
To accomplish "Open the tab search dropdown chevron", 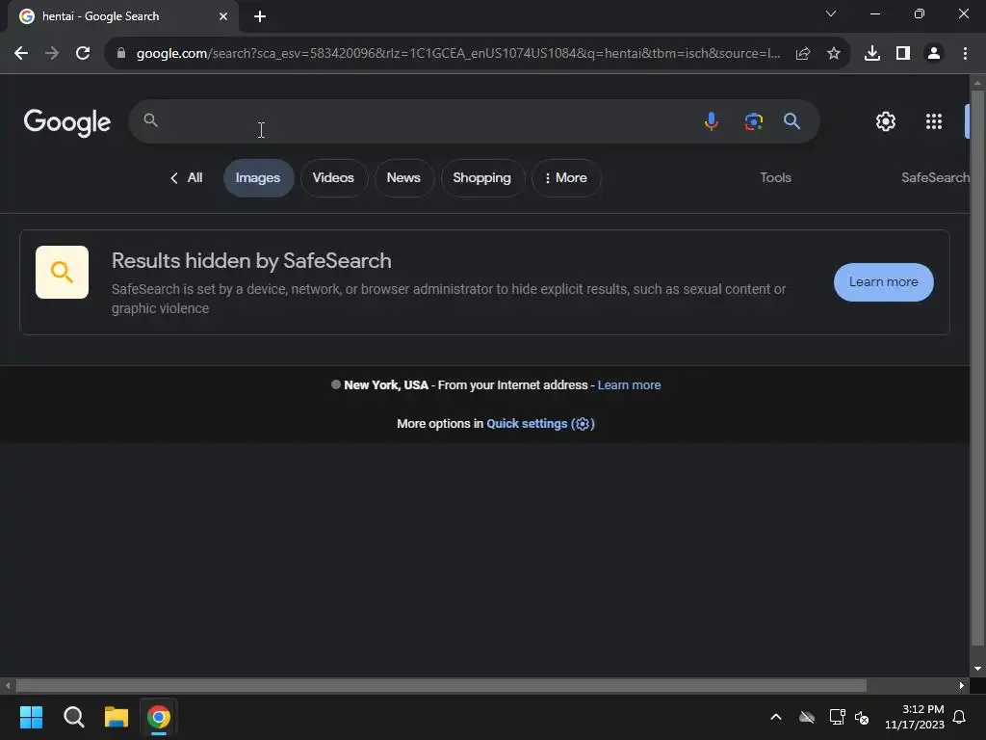I will point(831,13).
